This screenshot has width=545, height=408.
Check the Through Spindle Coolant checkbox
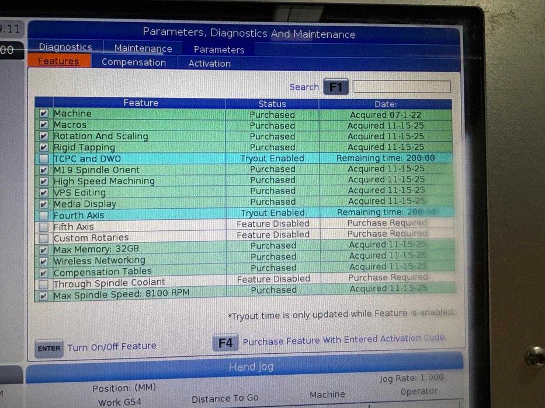43,284
